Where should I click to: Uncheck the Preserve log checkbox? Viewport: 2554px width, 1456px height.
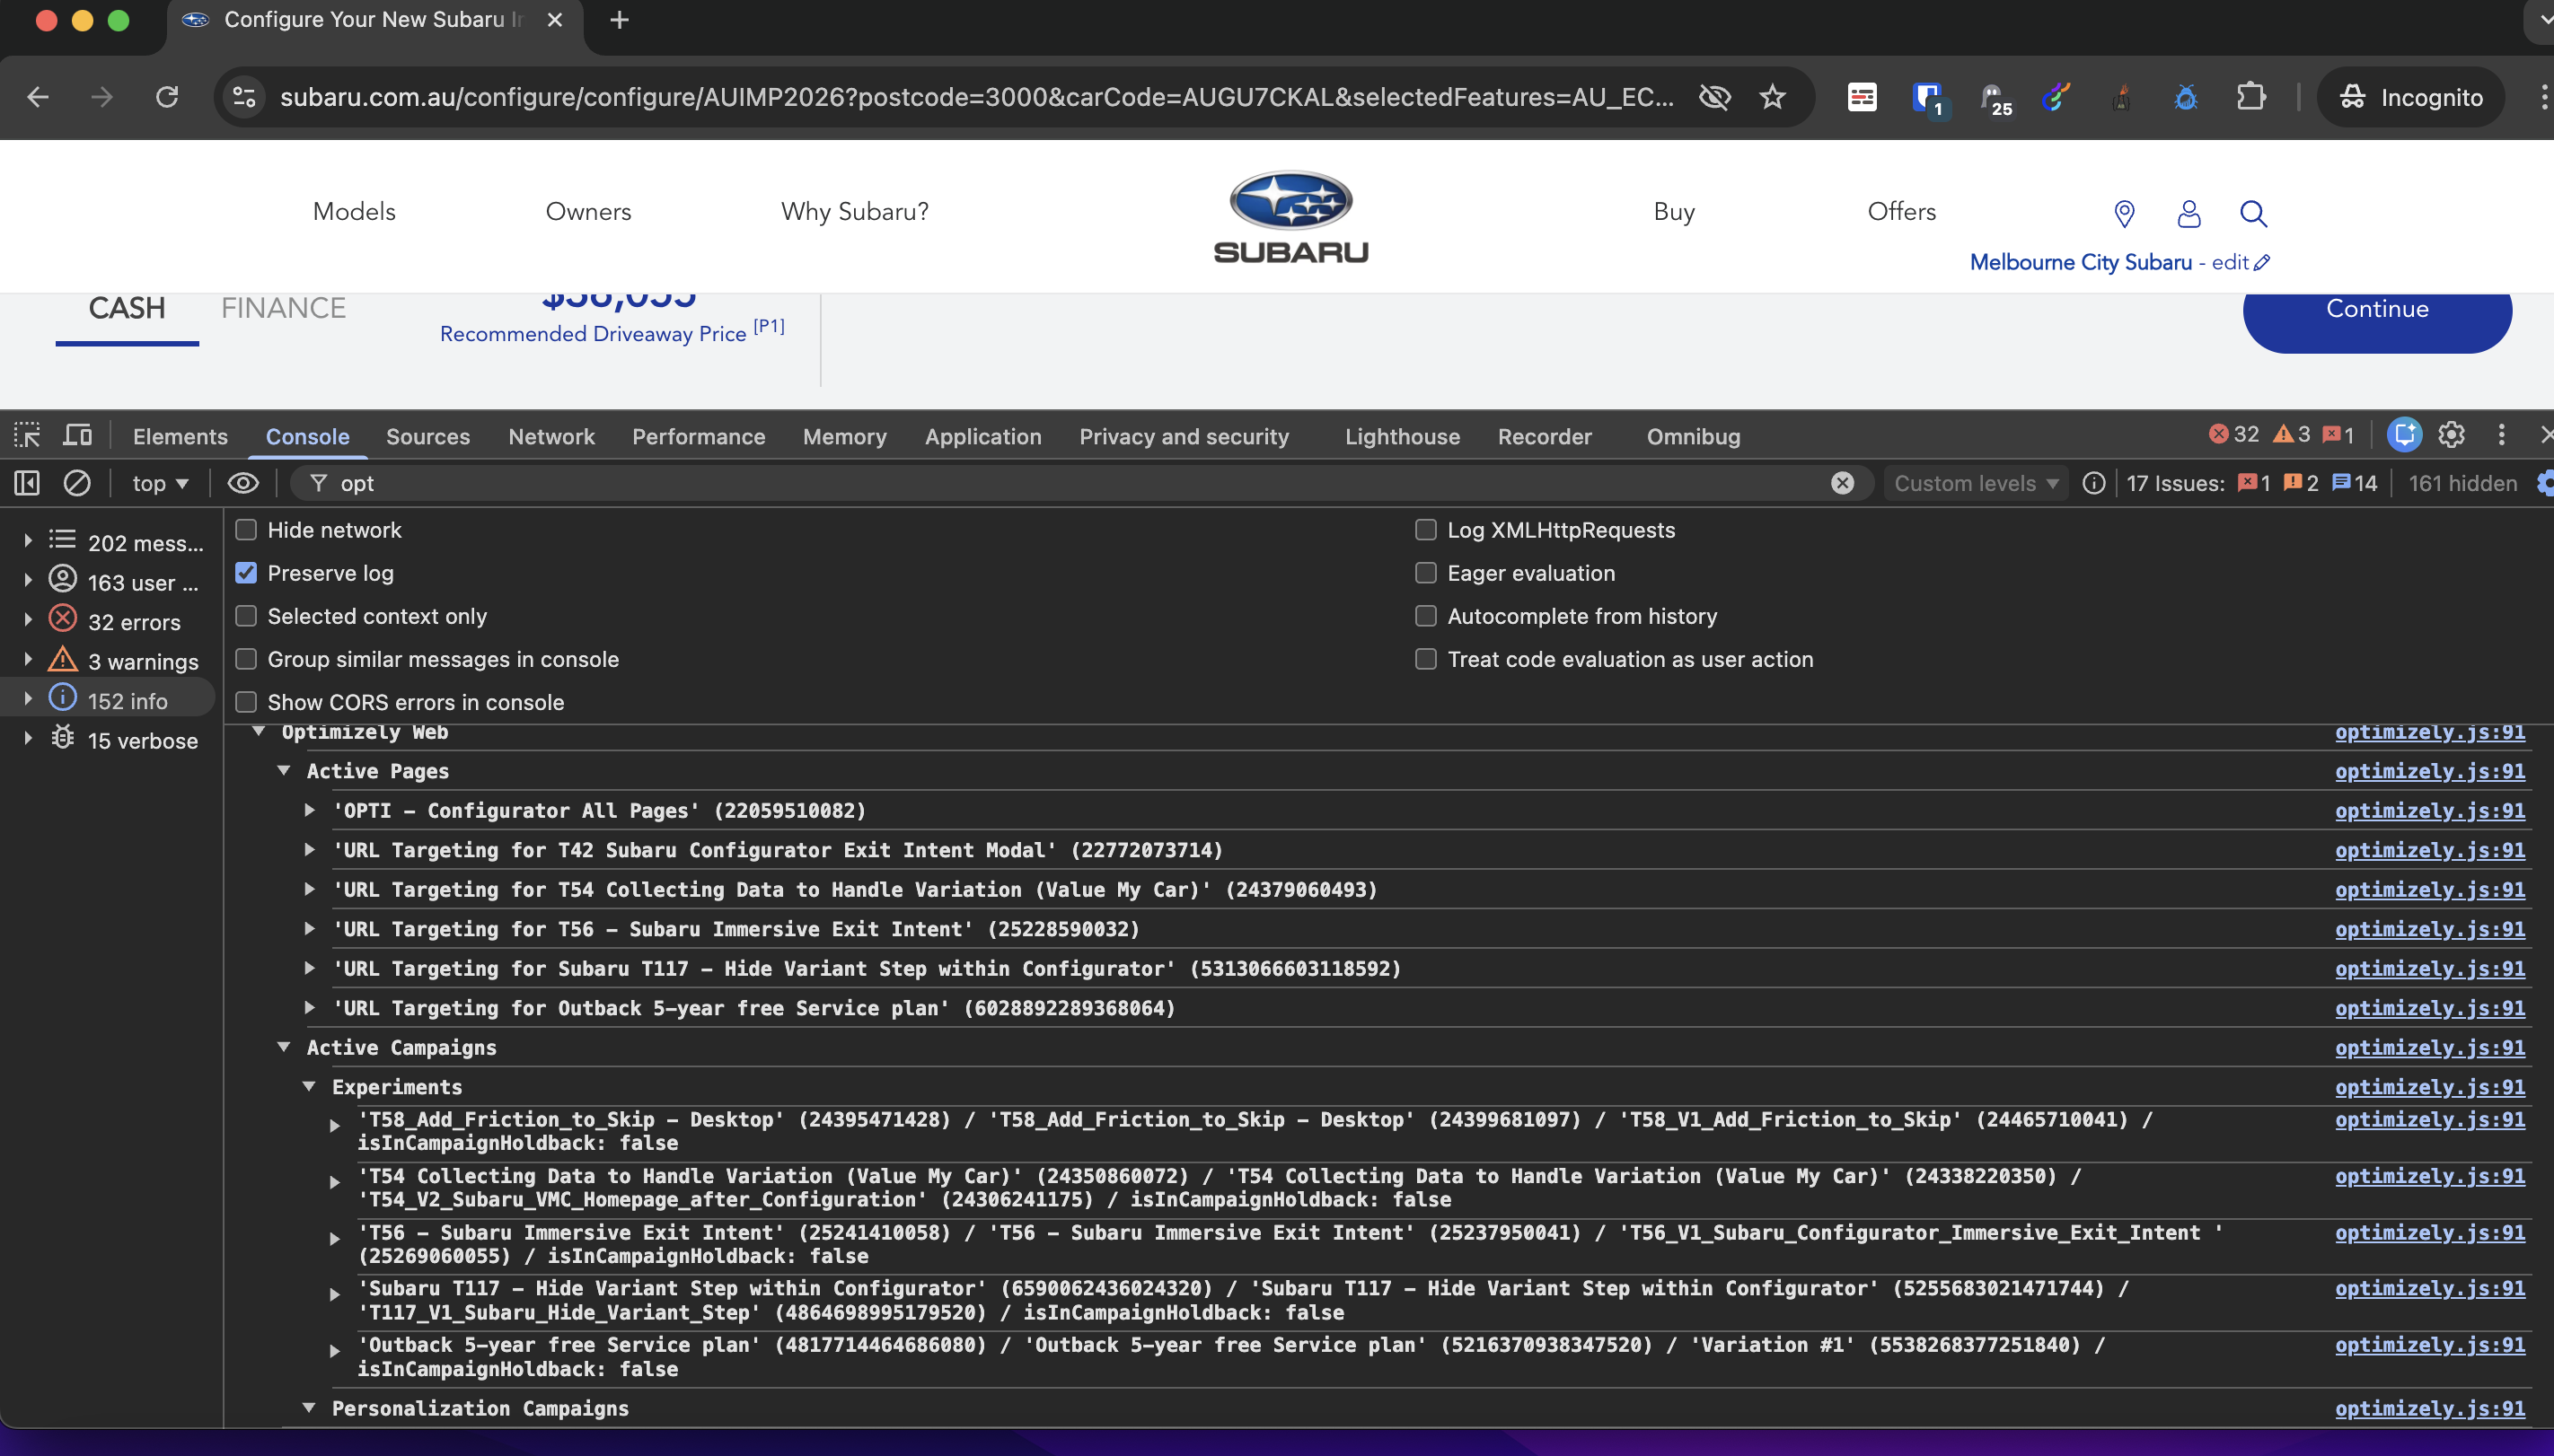click(246, 573)
